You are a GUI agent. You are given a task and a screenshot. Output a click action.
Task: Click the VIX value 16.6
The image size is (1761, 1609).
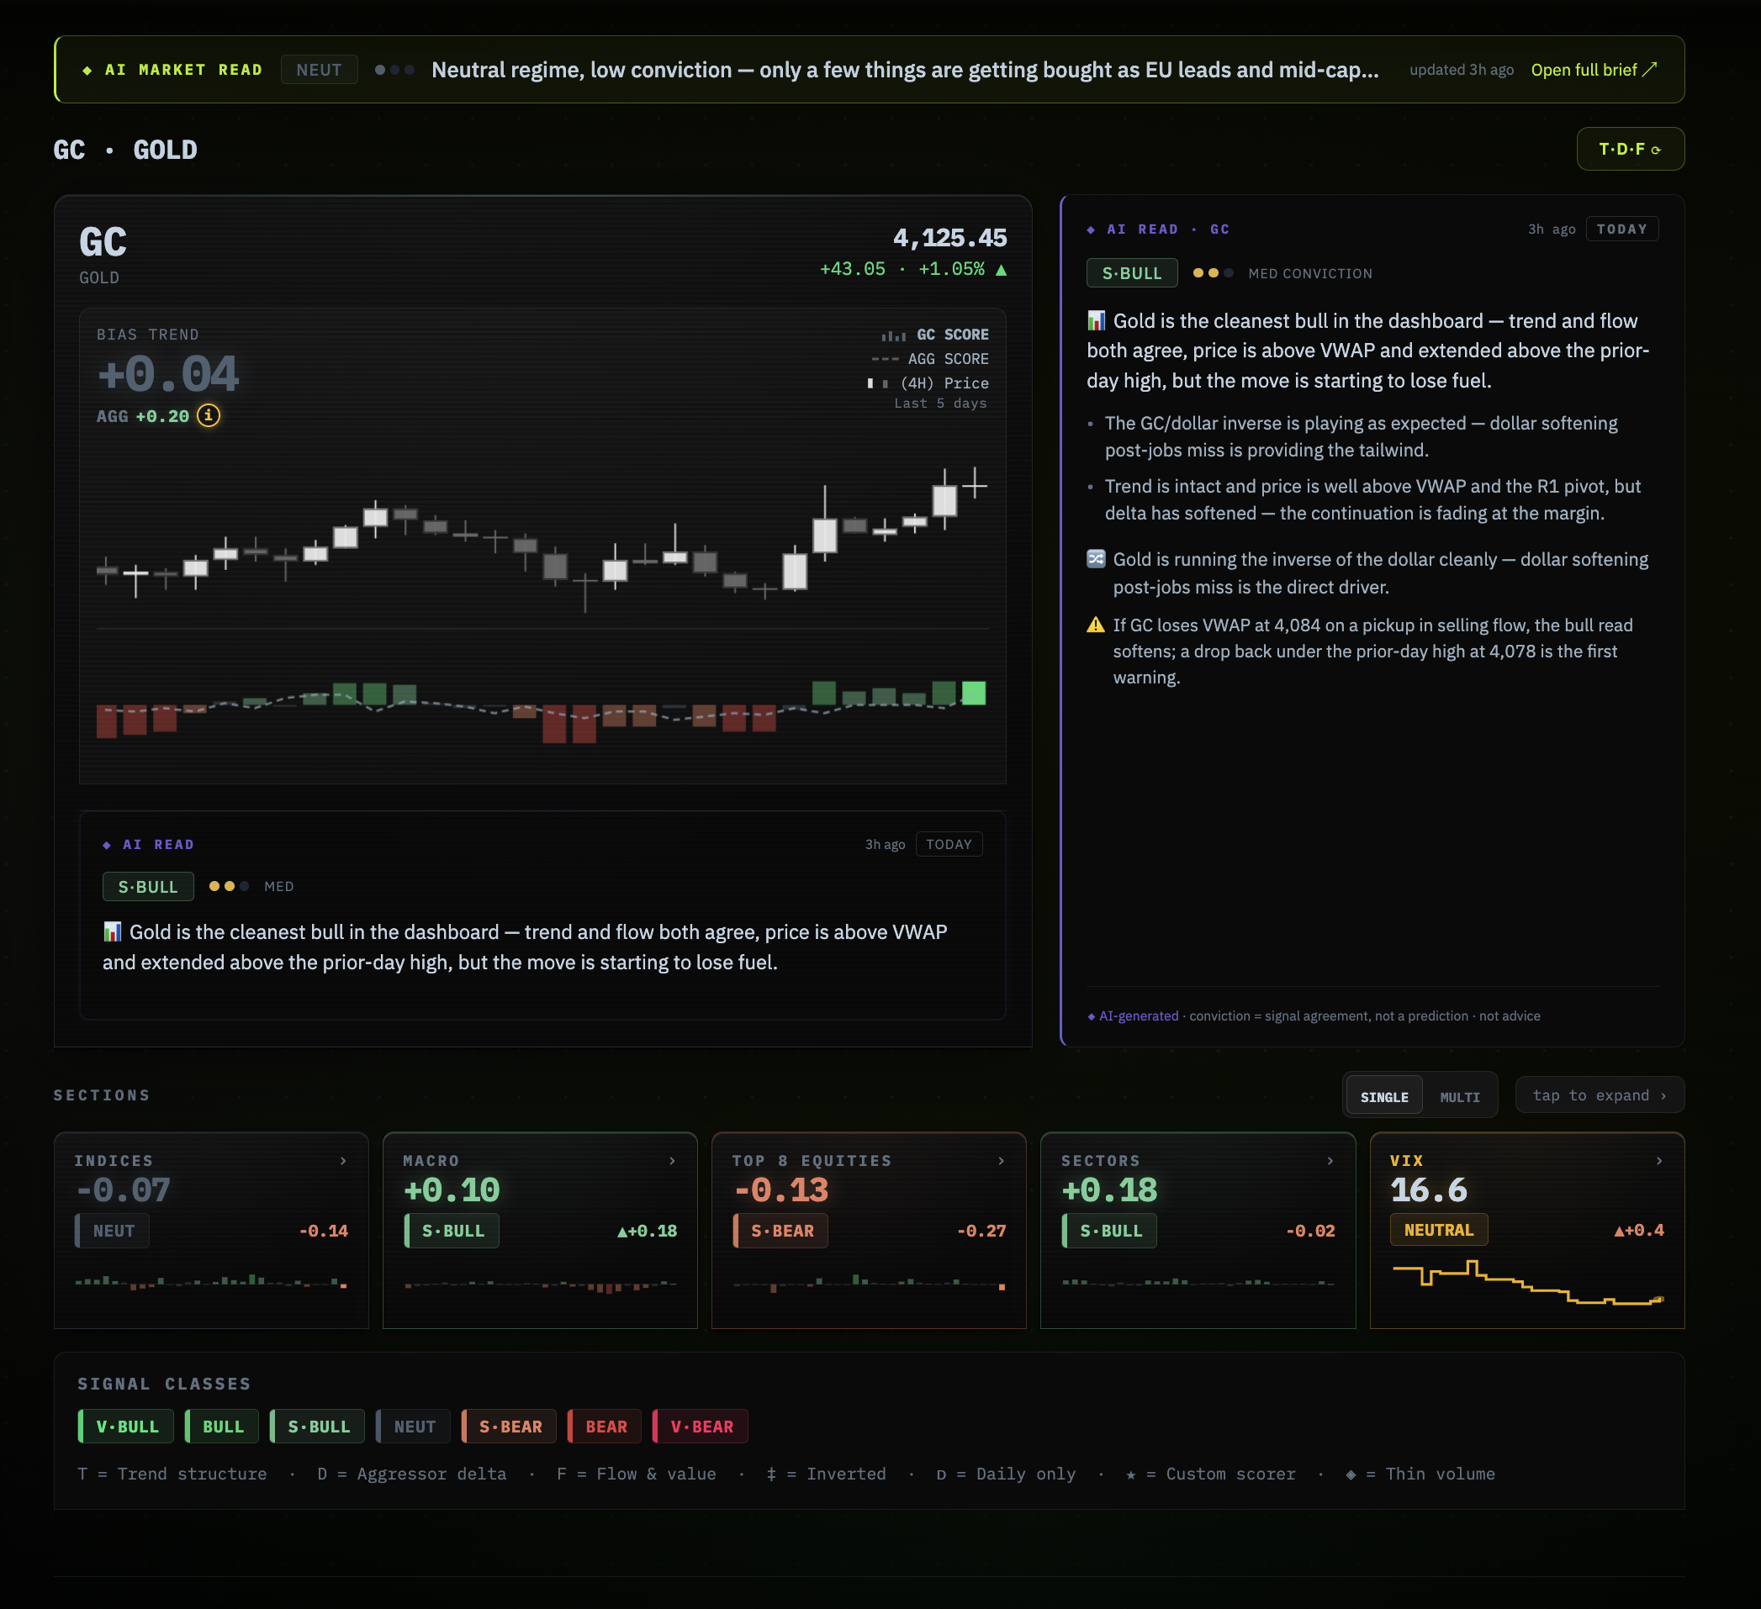(x=1429, y=1191)
